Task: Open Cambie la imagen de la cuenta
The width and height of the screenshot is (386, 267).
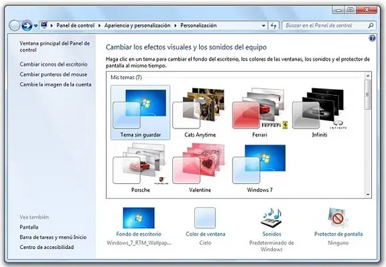Action: click(x=56, y=84)
